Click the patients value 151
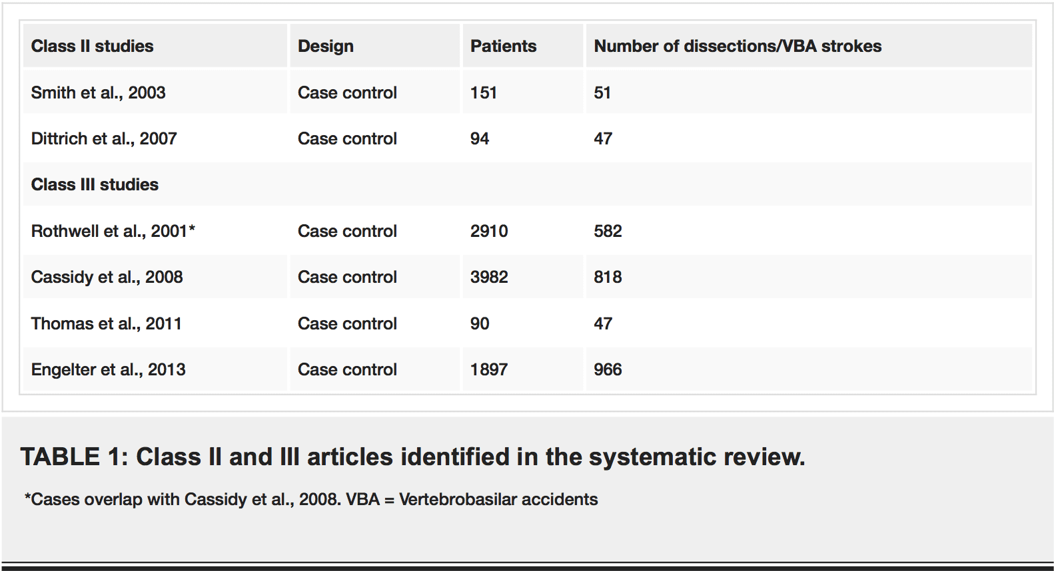Screen dimensions: 1054x571 483,93
